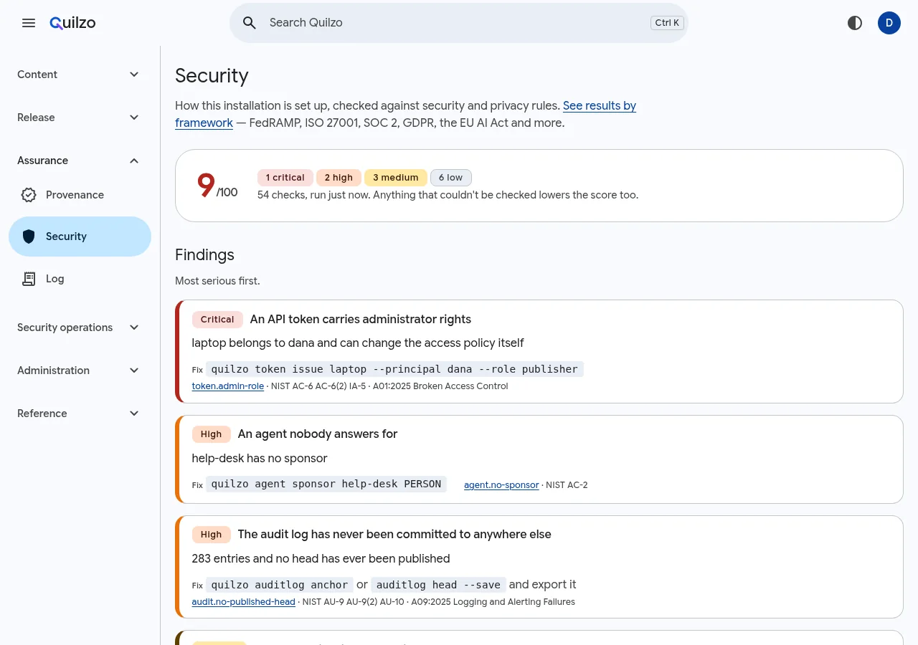Click the 6 low badge

point(450,178)
